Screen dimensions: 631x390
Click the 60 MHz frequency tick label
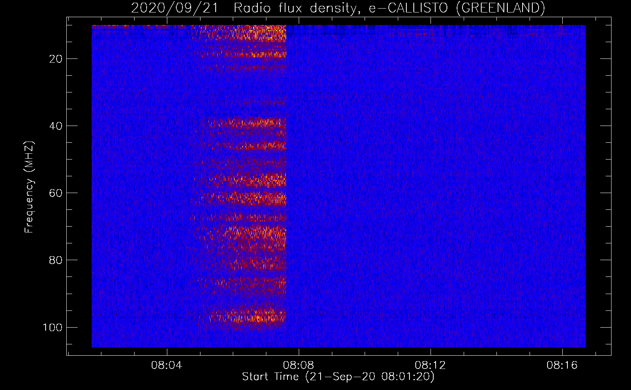point(56,193)
